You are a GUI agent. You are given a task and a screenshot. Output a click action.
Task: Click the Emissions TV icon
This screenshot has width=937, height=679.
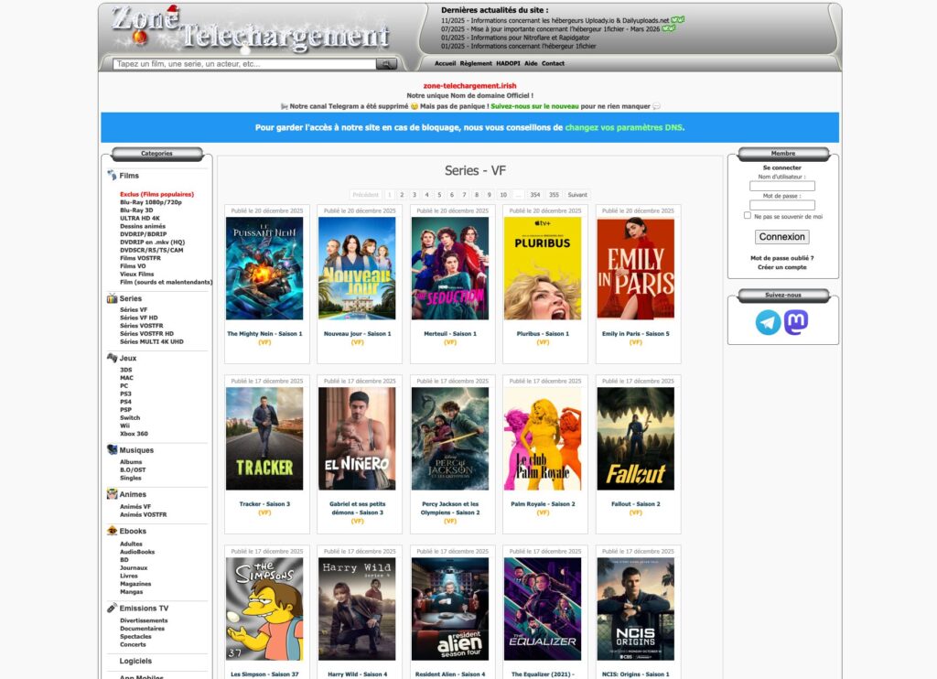point(112,608)
